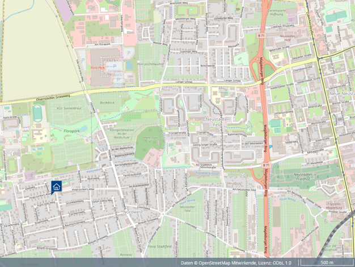The height and width of the screenshot is (267, 355).
Task: Click the Flora Stadtfeld label
Action: 159,246
